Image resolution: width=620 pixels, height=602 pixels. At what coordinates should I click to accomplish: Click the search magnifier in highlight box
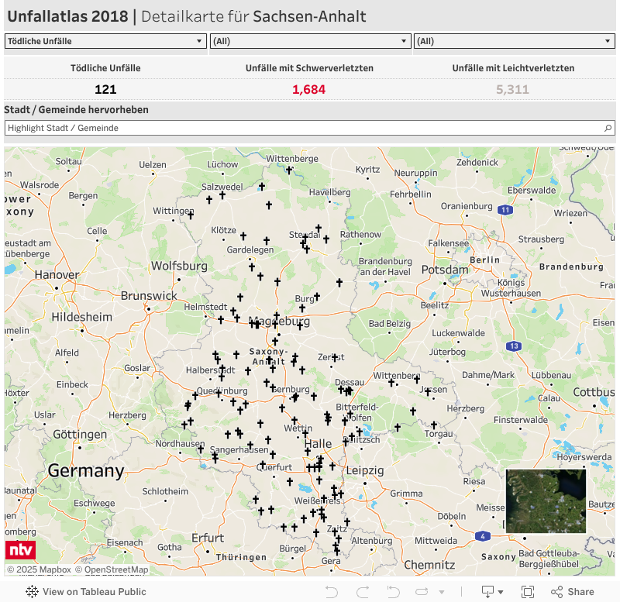[608, 128]
